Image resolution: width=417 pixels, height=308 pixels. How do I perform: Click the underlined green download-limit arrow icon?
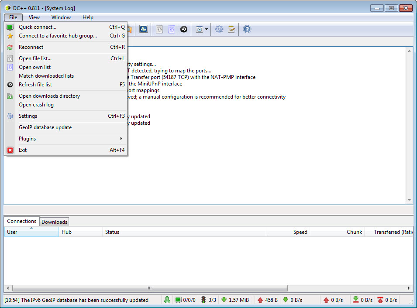355,300
